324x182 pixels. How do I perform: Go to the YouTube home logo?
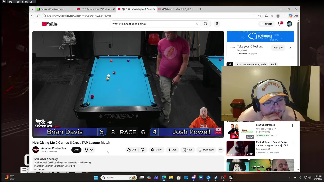pyautogui.click(x=50, y=24)
